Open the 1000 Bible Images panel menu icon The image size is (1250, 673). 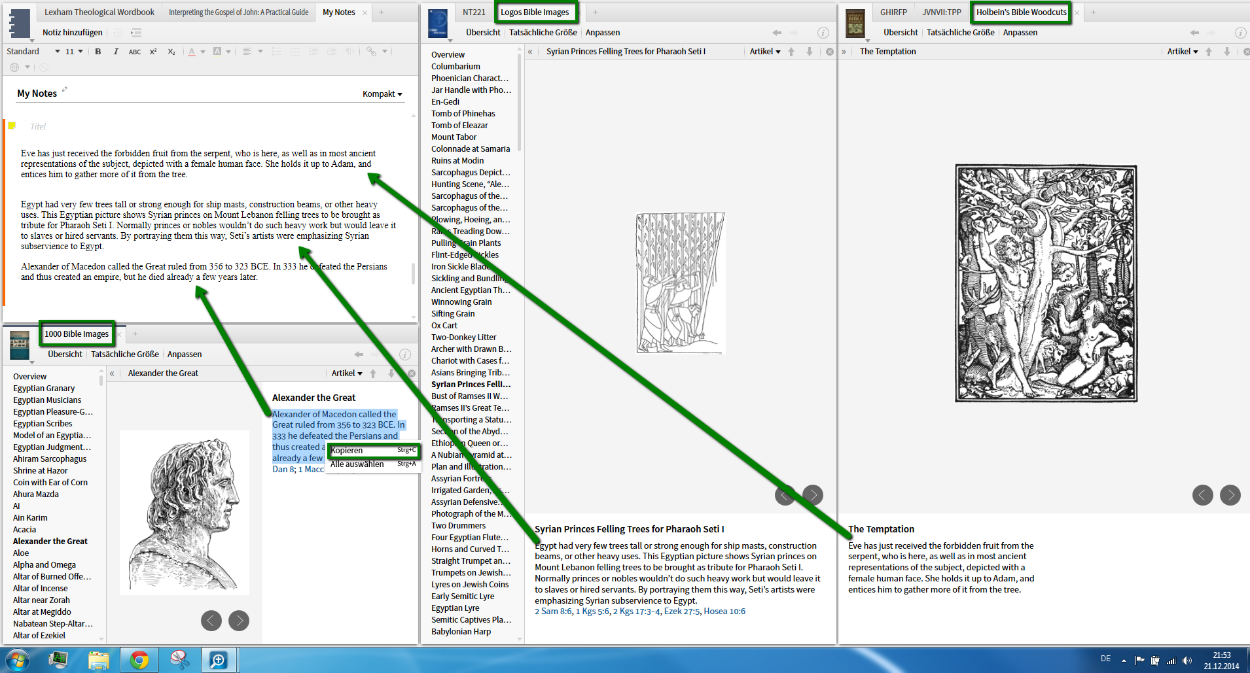20,345
